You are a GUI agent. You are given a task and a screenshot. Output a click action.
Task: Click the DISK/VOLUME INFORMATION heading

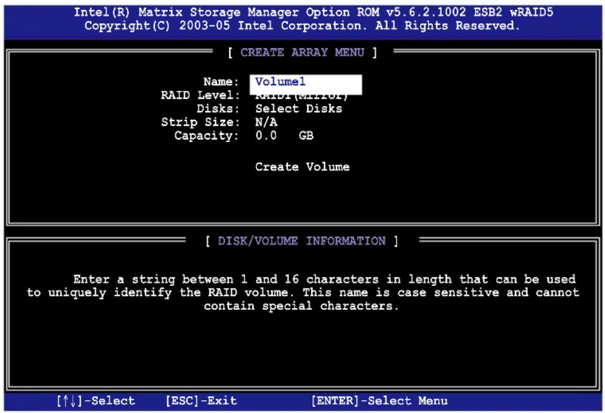[302, 241]
